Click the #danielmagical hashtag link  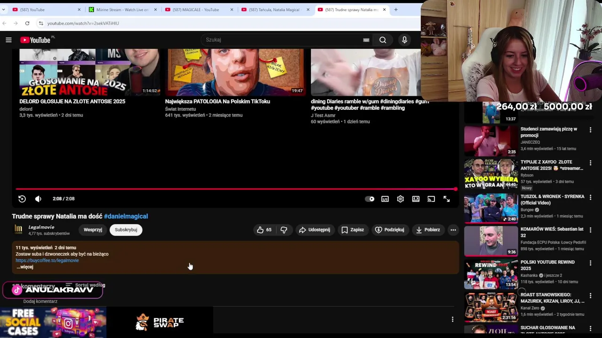(126, 216)
